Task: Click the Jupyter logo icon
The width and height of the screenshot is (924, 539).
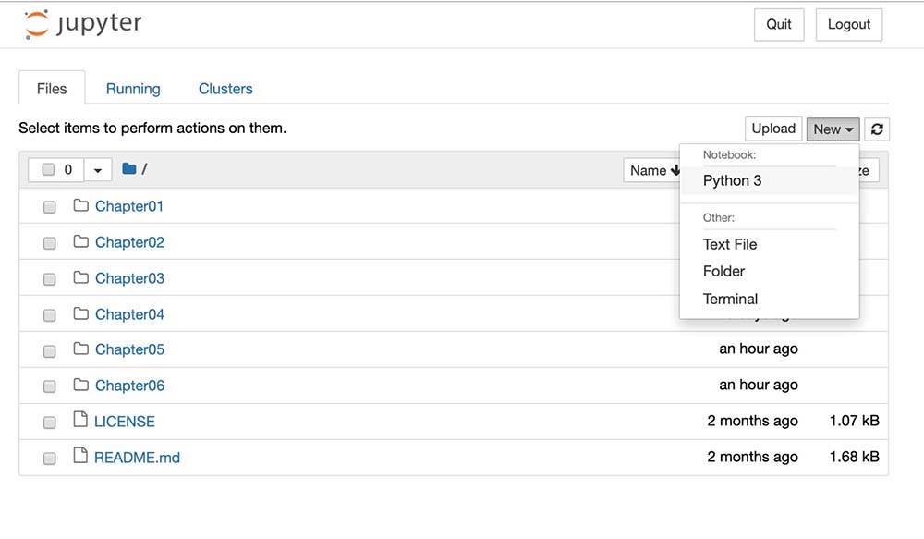Action: [37, 25]
